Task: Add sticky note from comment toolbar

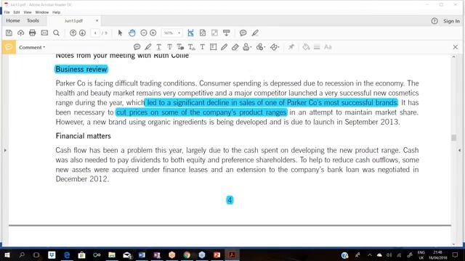Action: 137,47
